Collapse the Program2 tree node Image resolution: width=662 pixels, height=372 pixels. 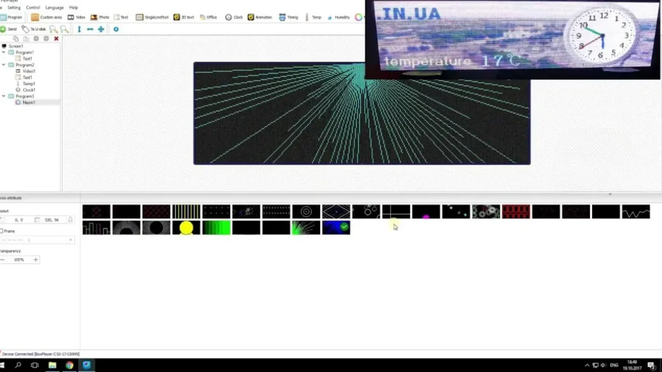(3, 65)
